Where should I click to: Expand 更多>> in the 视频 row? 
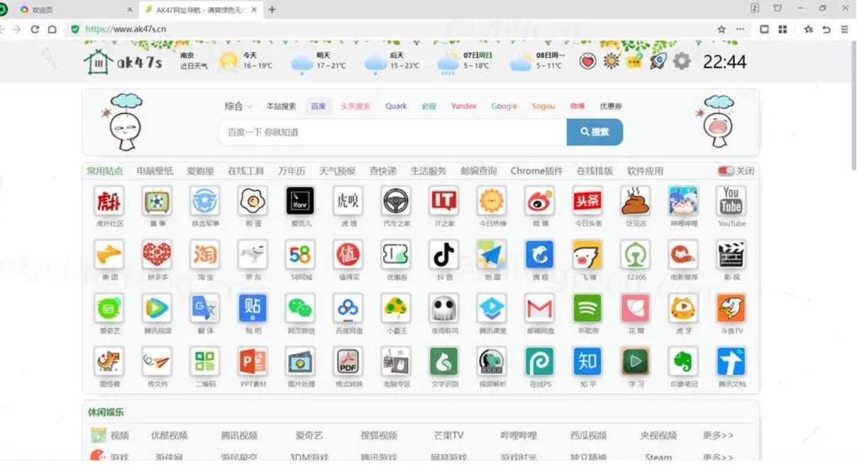718,435
